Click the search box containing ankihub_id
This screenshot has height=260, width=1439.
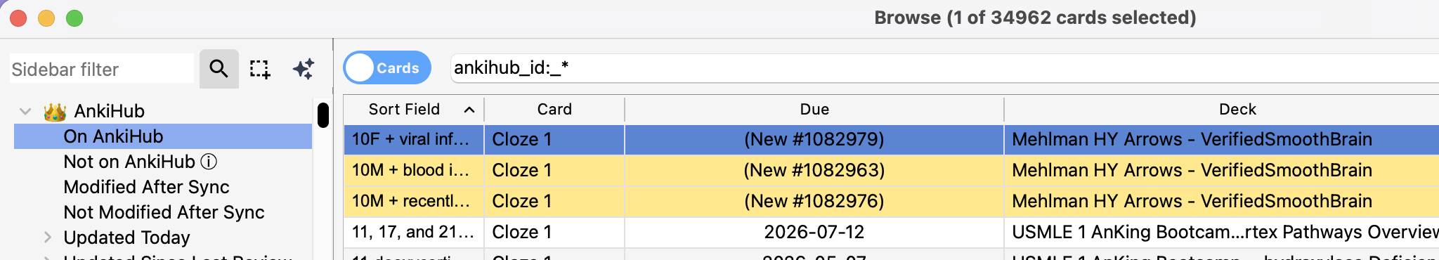(x=944, y=68)
